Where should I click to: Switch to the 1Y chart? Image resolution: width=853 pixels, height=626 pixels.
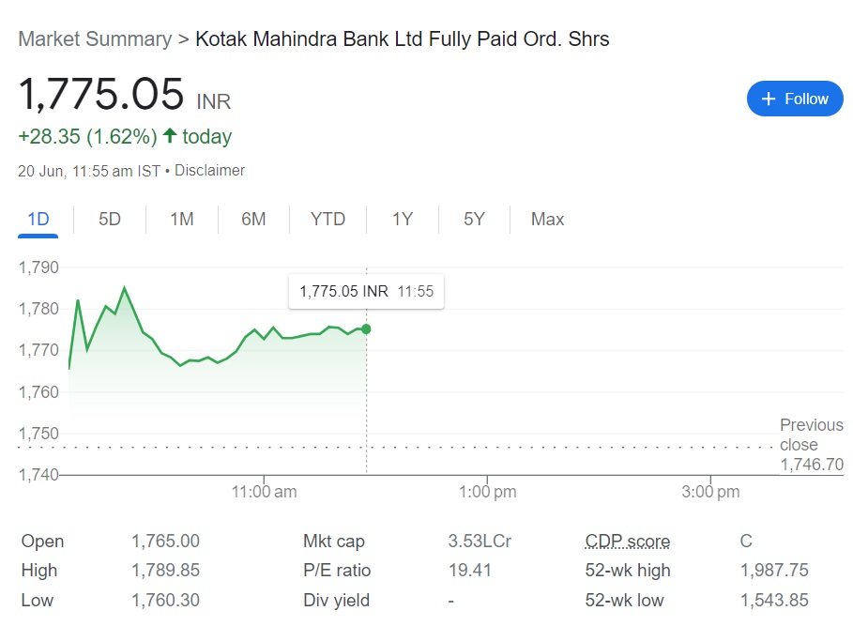point(403,220)
